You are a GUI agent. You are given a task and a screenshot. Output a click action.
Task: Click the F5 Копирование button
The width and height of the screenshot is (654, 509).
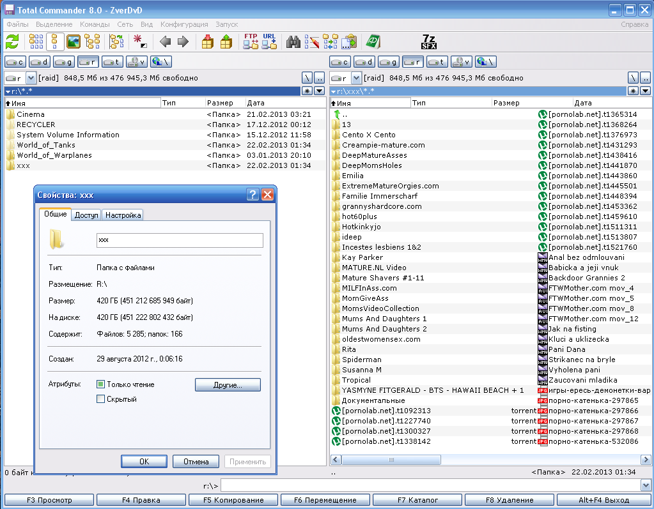[233, 500]
